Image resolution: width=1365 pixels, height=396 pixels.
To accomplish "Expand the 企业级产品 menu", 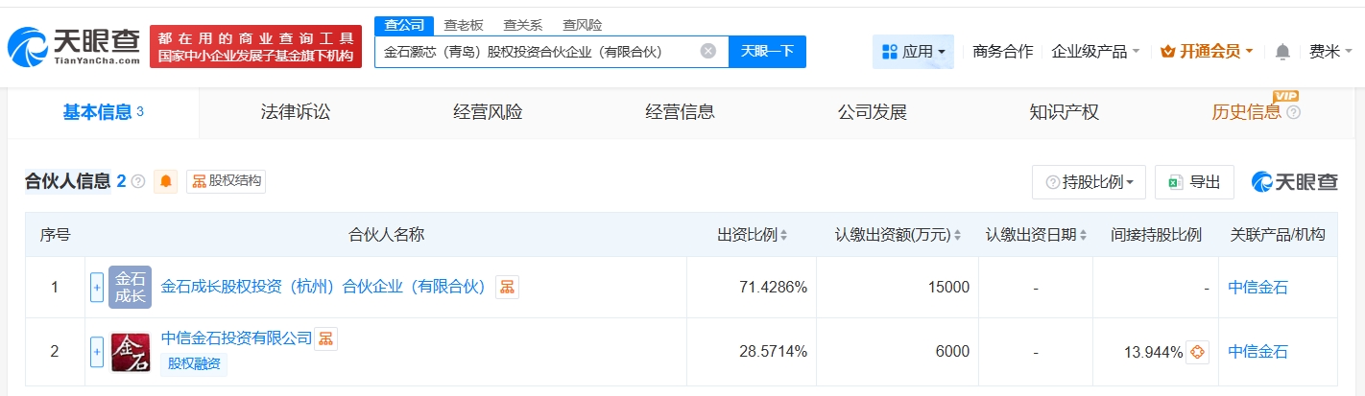I will (x=1094, y=52).
